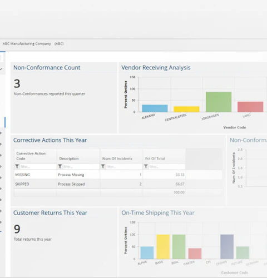The image size is (267, 278).
Task: Click the light green FUTURE shipping bar
Action: pyautogui.click(x=243, y=252)
